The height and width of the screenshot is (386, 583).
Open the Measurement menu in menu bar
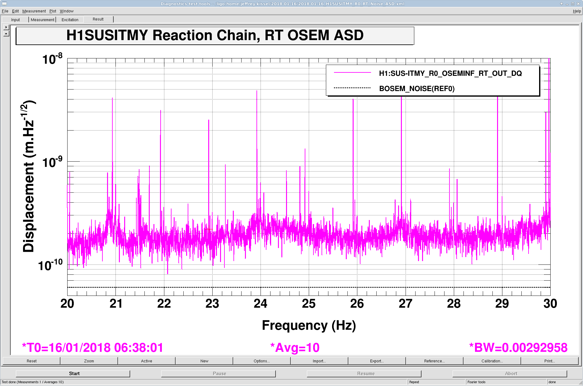point(34,11)
